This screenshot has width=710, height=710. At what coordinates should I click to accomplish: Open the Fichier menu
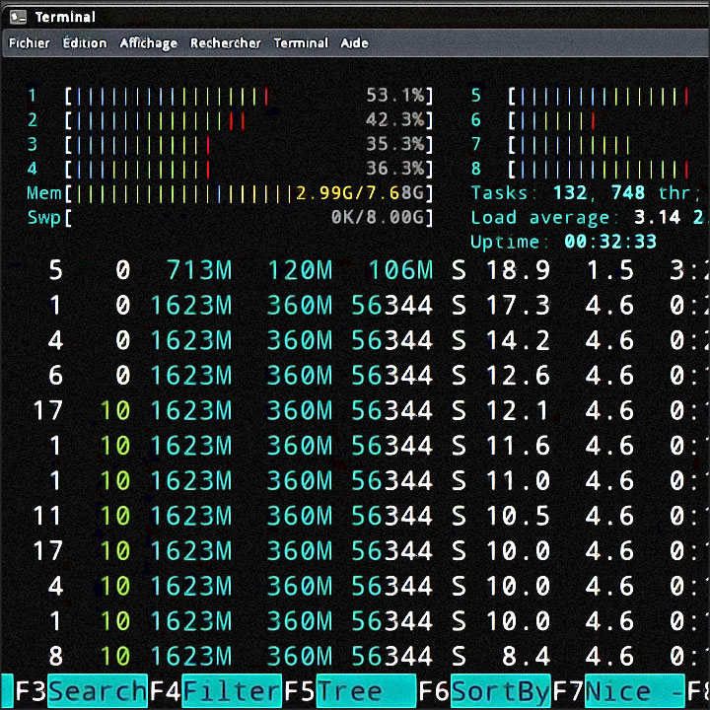click(x=29, y=43)
